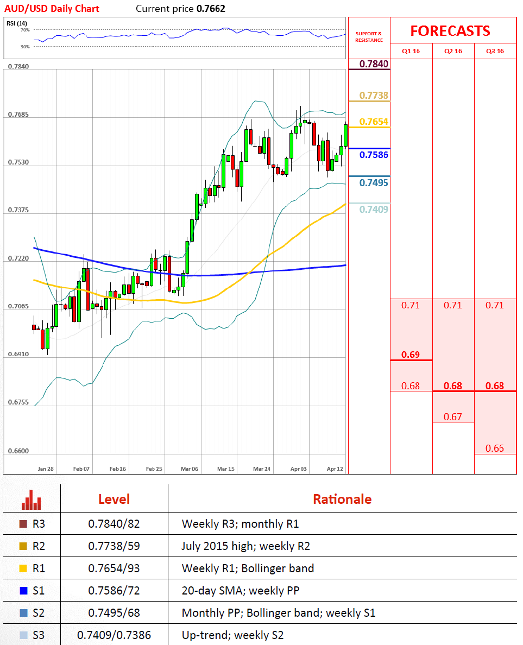Click the 0.6910 price axis label
The height and width of the screenshot is (645, 523).
[x=18, y=354]
